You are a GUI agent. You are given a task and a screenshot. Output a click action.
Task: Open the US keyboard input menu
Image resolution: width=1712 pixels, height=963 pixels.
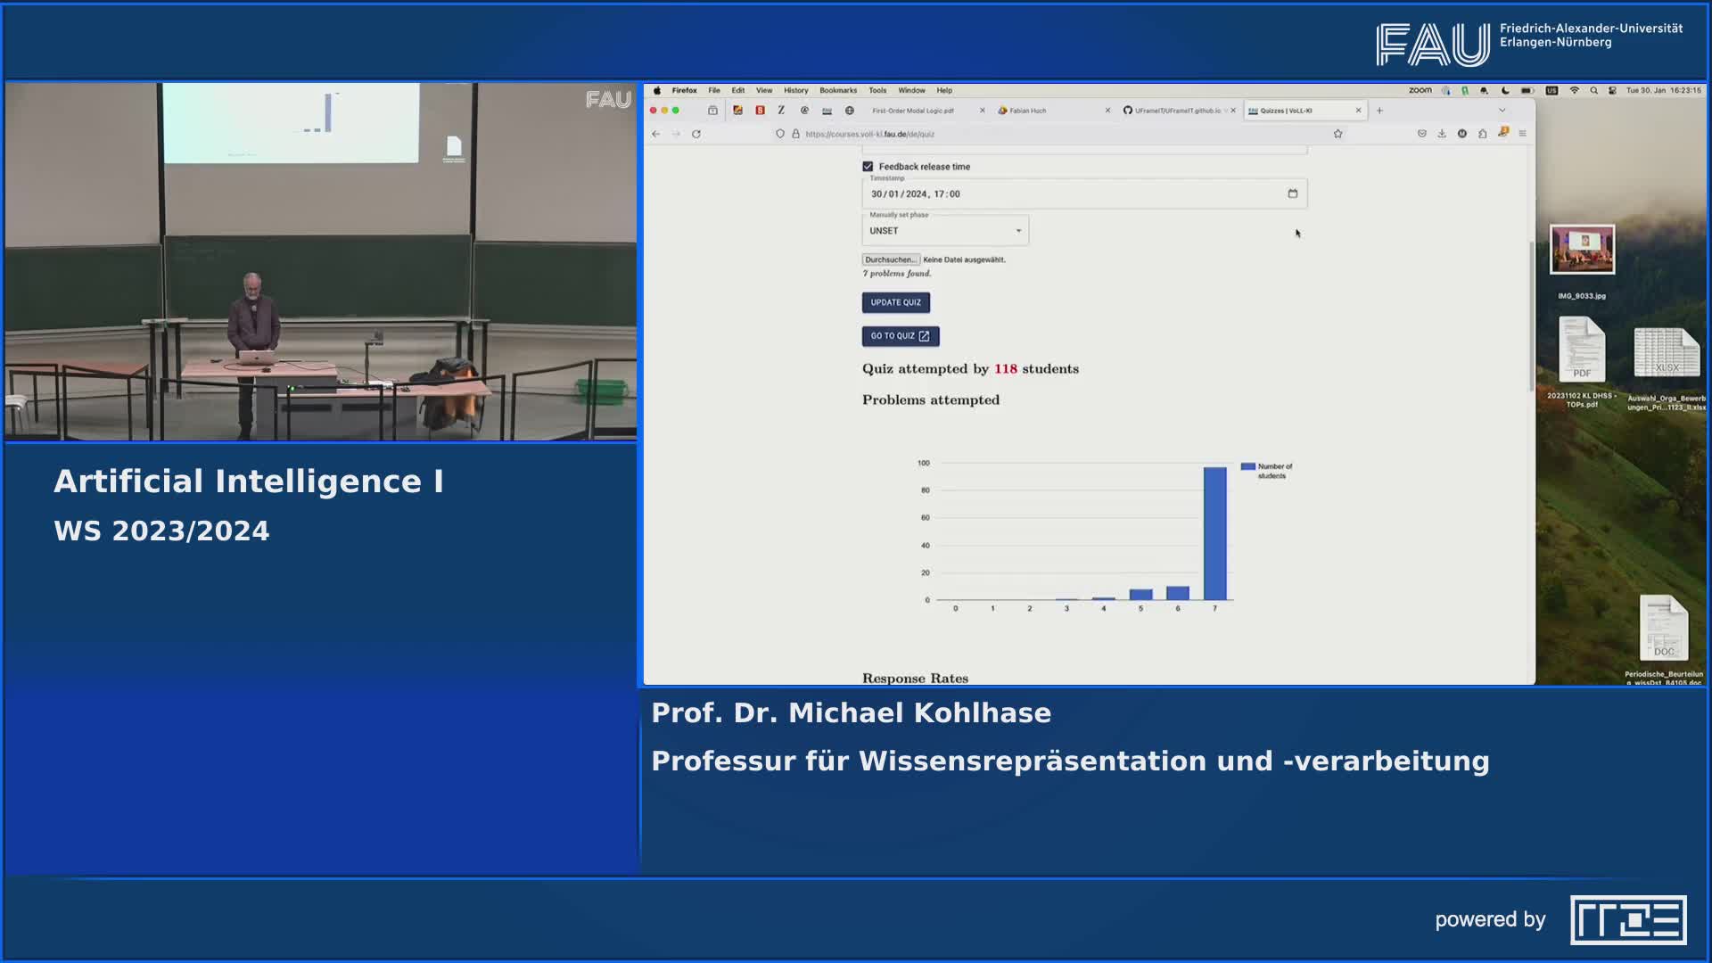click(1552, 89)
